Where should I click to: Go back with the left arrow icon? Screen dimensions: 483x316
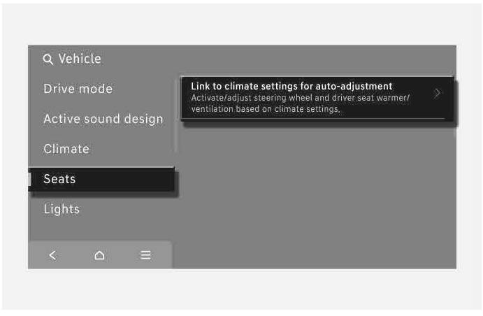[52, 255]
